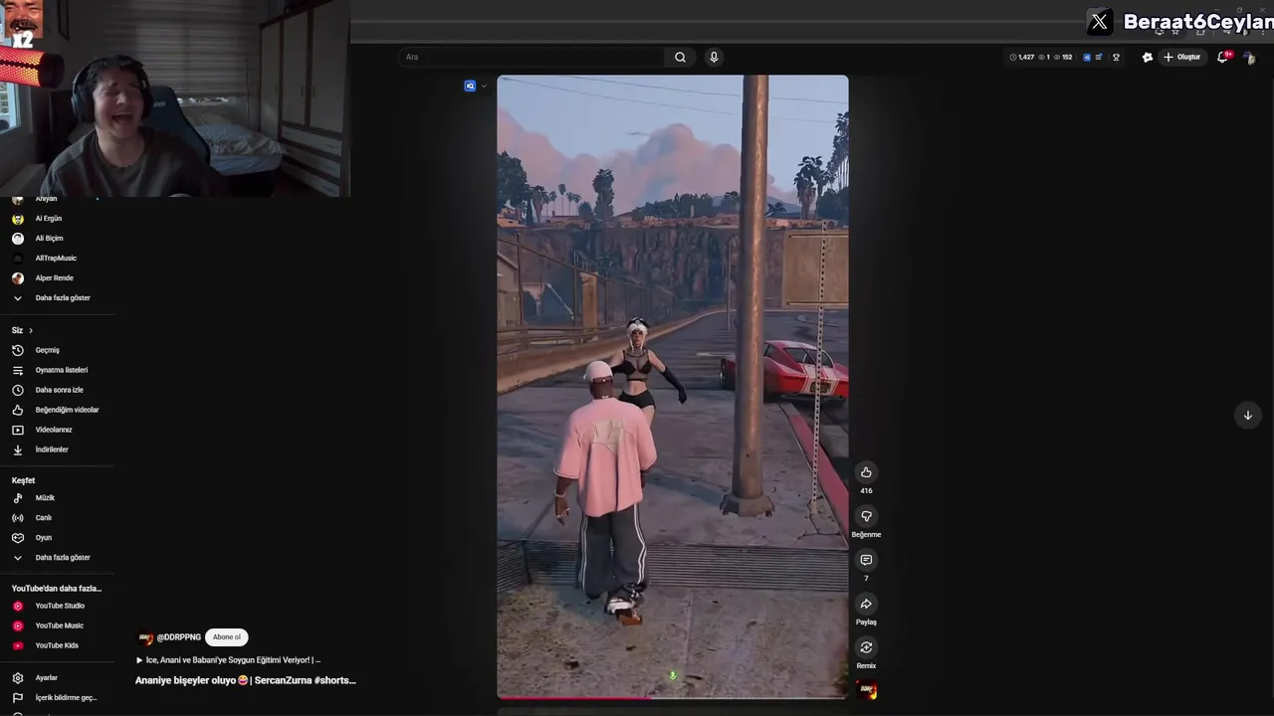Open the sound source thumbnail below Remix

coord(867,690)
